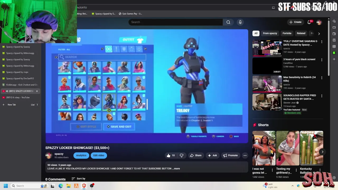Open the Leo AI sparkle icon in sidebar
This screenshot has width=338, height=190.
pyautogui.click(x=334, y=21)
